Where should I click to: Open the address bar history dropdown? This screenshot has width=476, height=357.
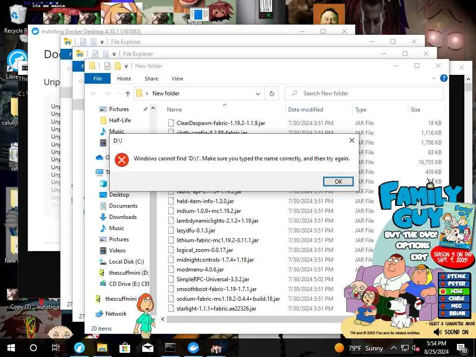coord(258,93)
